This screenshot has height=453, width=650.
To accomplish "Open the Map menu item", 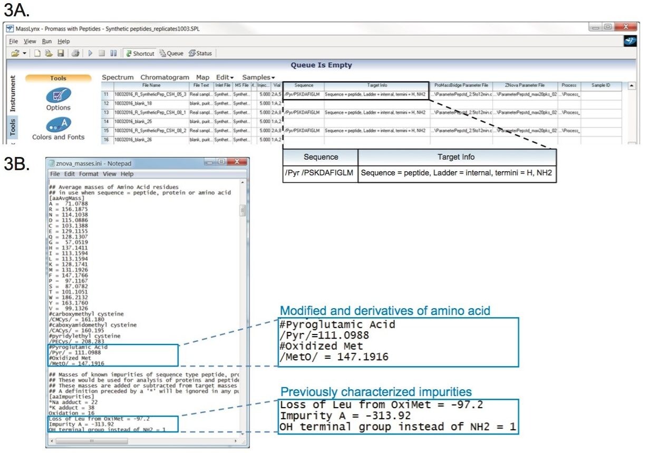I will coord(203,77).
